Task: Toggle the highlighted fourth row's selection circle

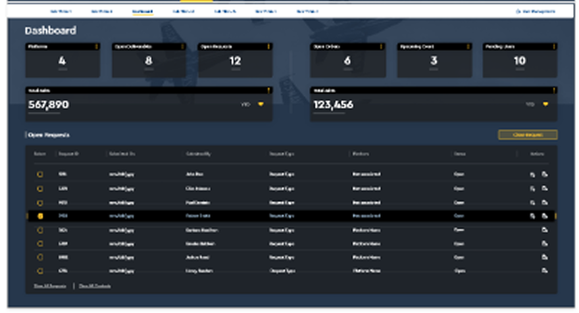Action: tap(40, 216)
